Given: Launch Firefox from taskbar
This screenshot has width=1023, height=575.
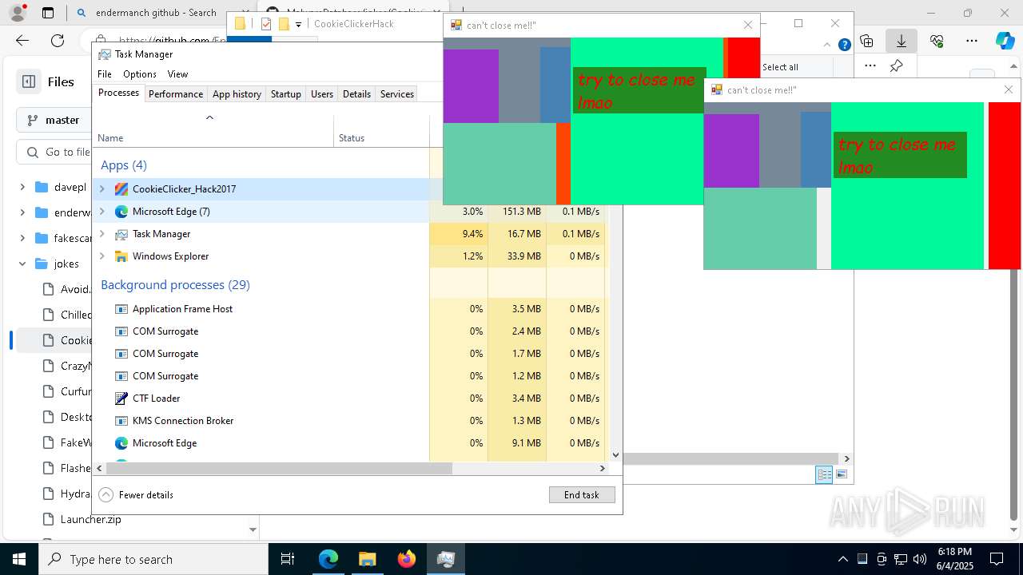Looking at the screenshot, I should 406,559.
